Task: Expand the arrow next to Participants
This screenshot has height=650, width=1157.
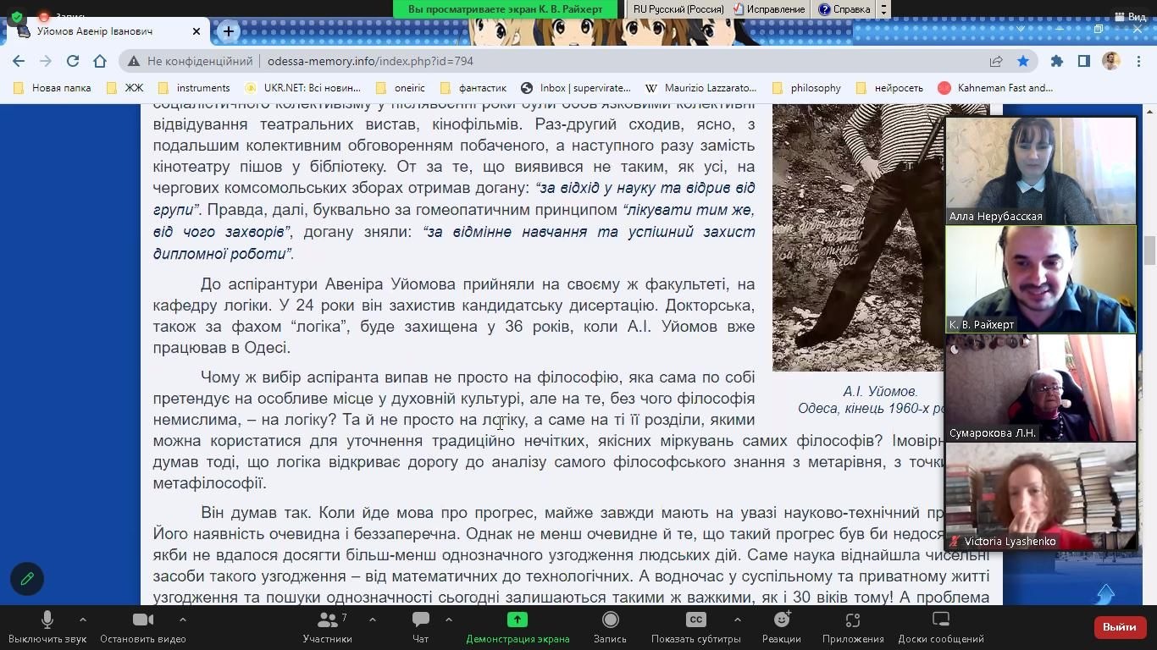Action: pyautogui.click(x=373, y=620)
